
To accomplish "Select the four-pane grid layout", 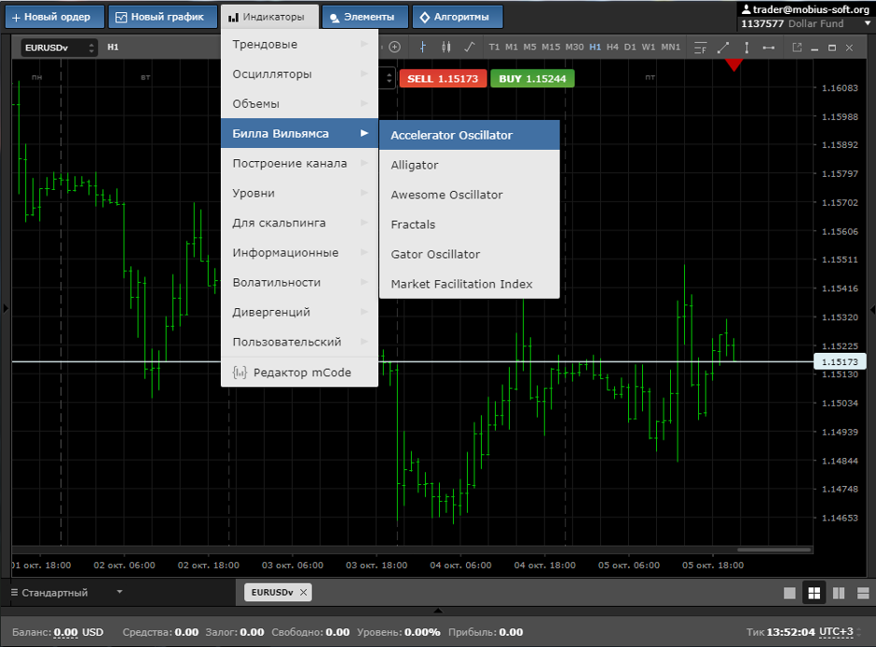I will [x=814, y=593].
